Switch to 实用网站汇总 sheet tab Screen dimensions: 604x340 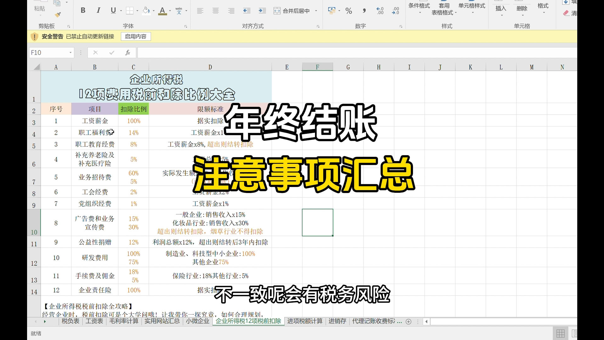click(x=162, y=321)
